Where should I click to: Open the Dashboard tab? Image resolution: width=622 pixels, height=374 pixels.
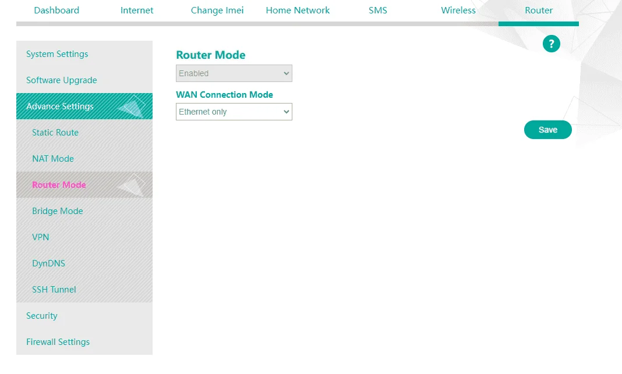coord(56,10)
